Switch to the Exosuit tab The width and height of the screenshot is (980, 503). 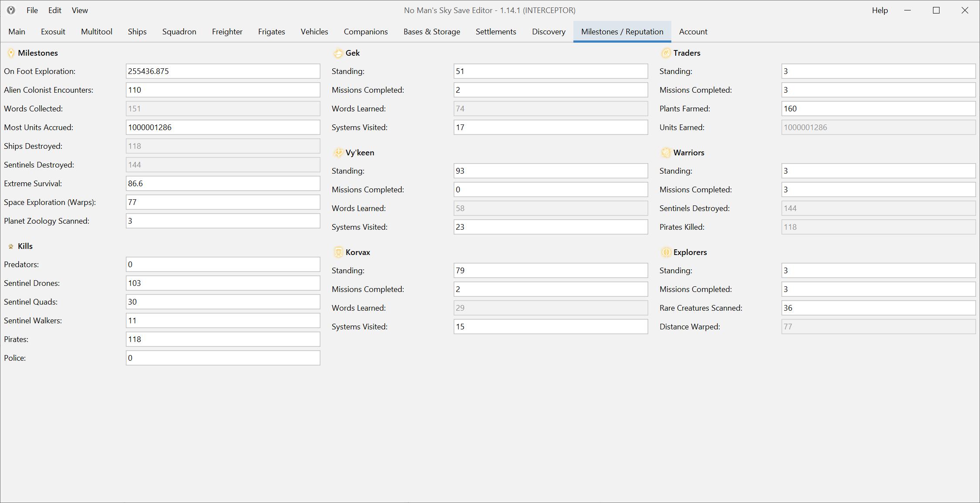pyautogui.click(x=53, y=32)
